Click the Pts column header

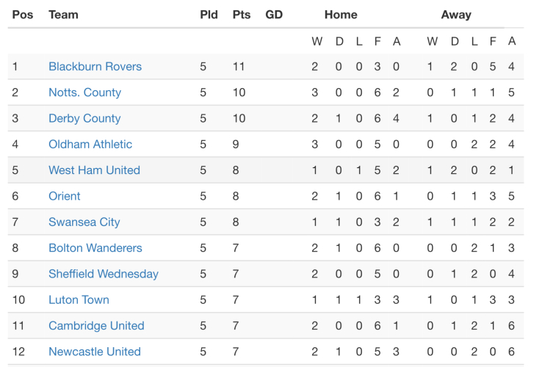241,15
